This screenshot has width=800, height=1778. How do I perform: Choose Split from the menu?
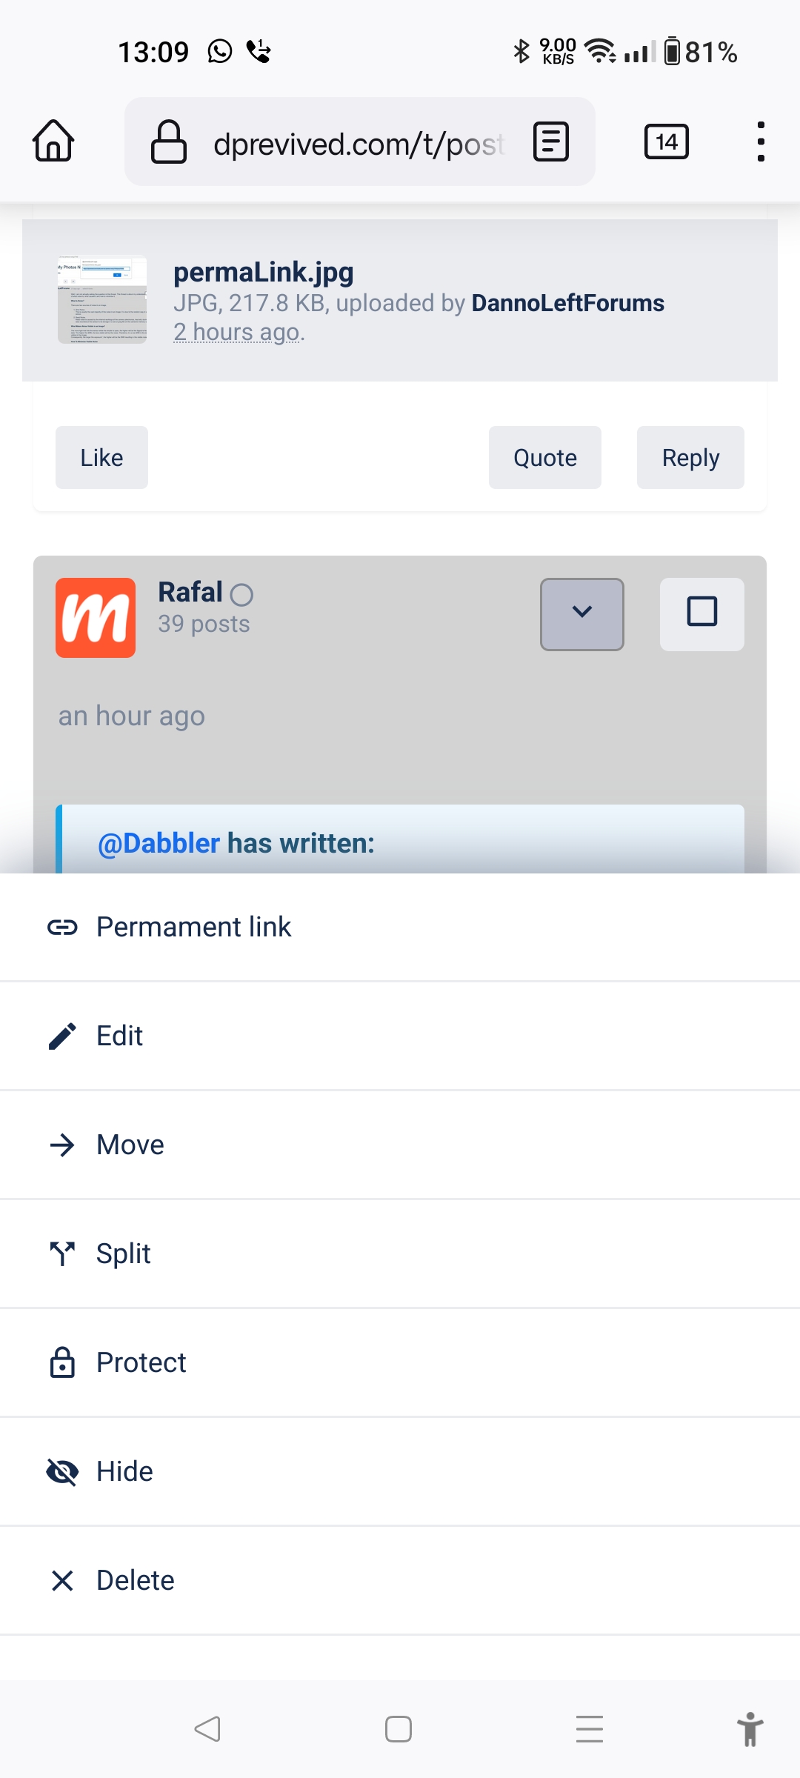click(400, 1254)
